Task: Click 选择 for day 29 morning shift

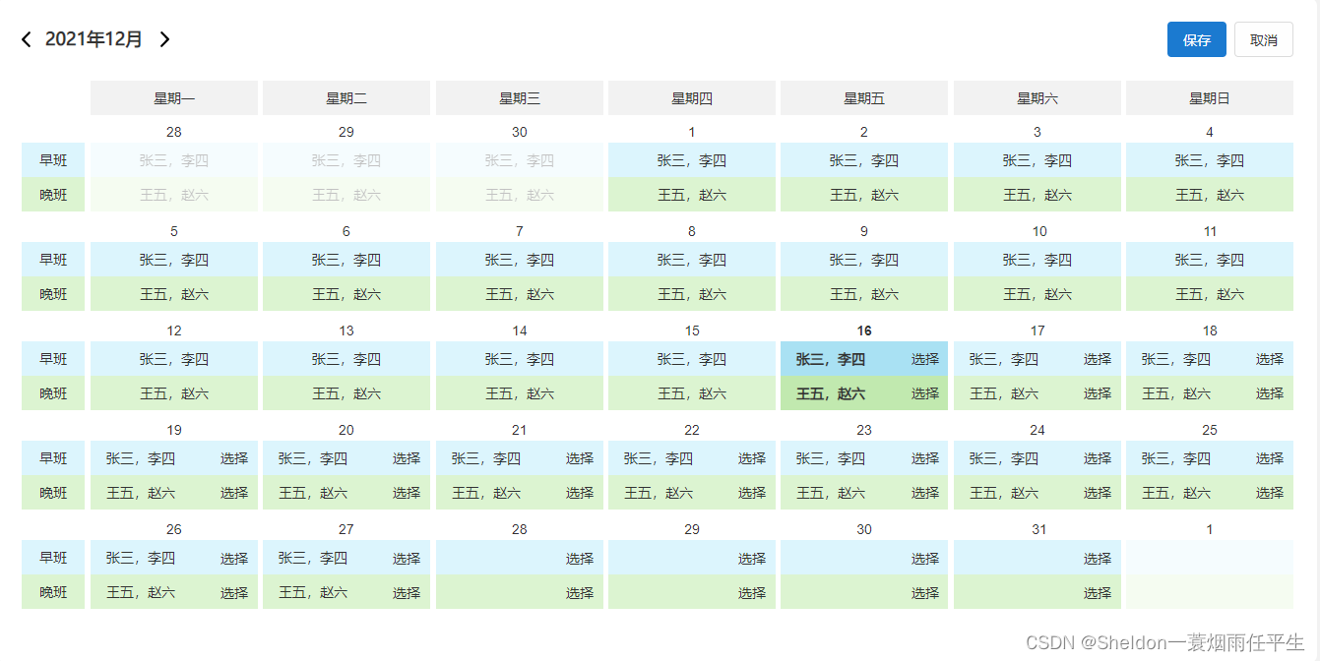Action: point(752,559)
